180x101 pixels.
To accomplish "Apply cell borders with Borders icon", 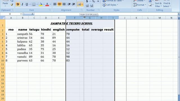I will pos(34,4).
